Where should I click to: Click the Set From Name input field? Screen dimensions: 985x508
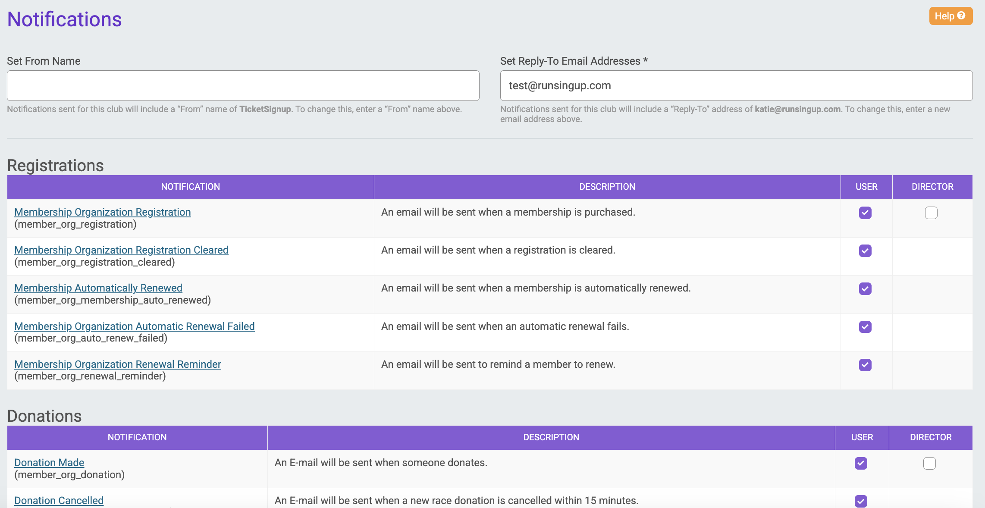243,86
